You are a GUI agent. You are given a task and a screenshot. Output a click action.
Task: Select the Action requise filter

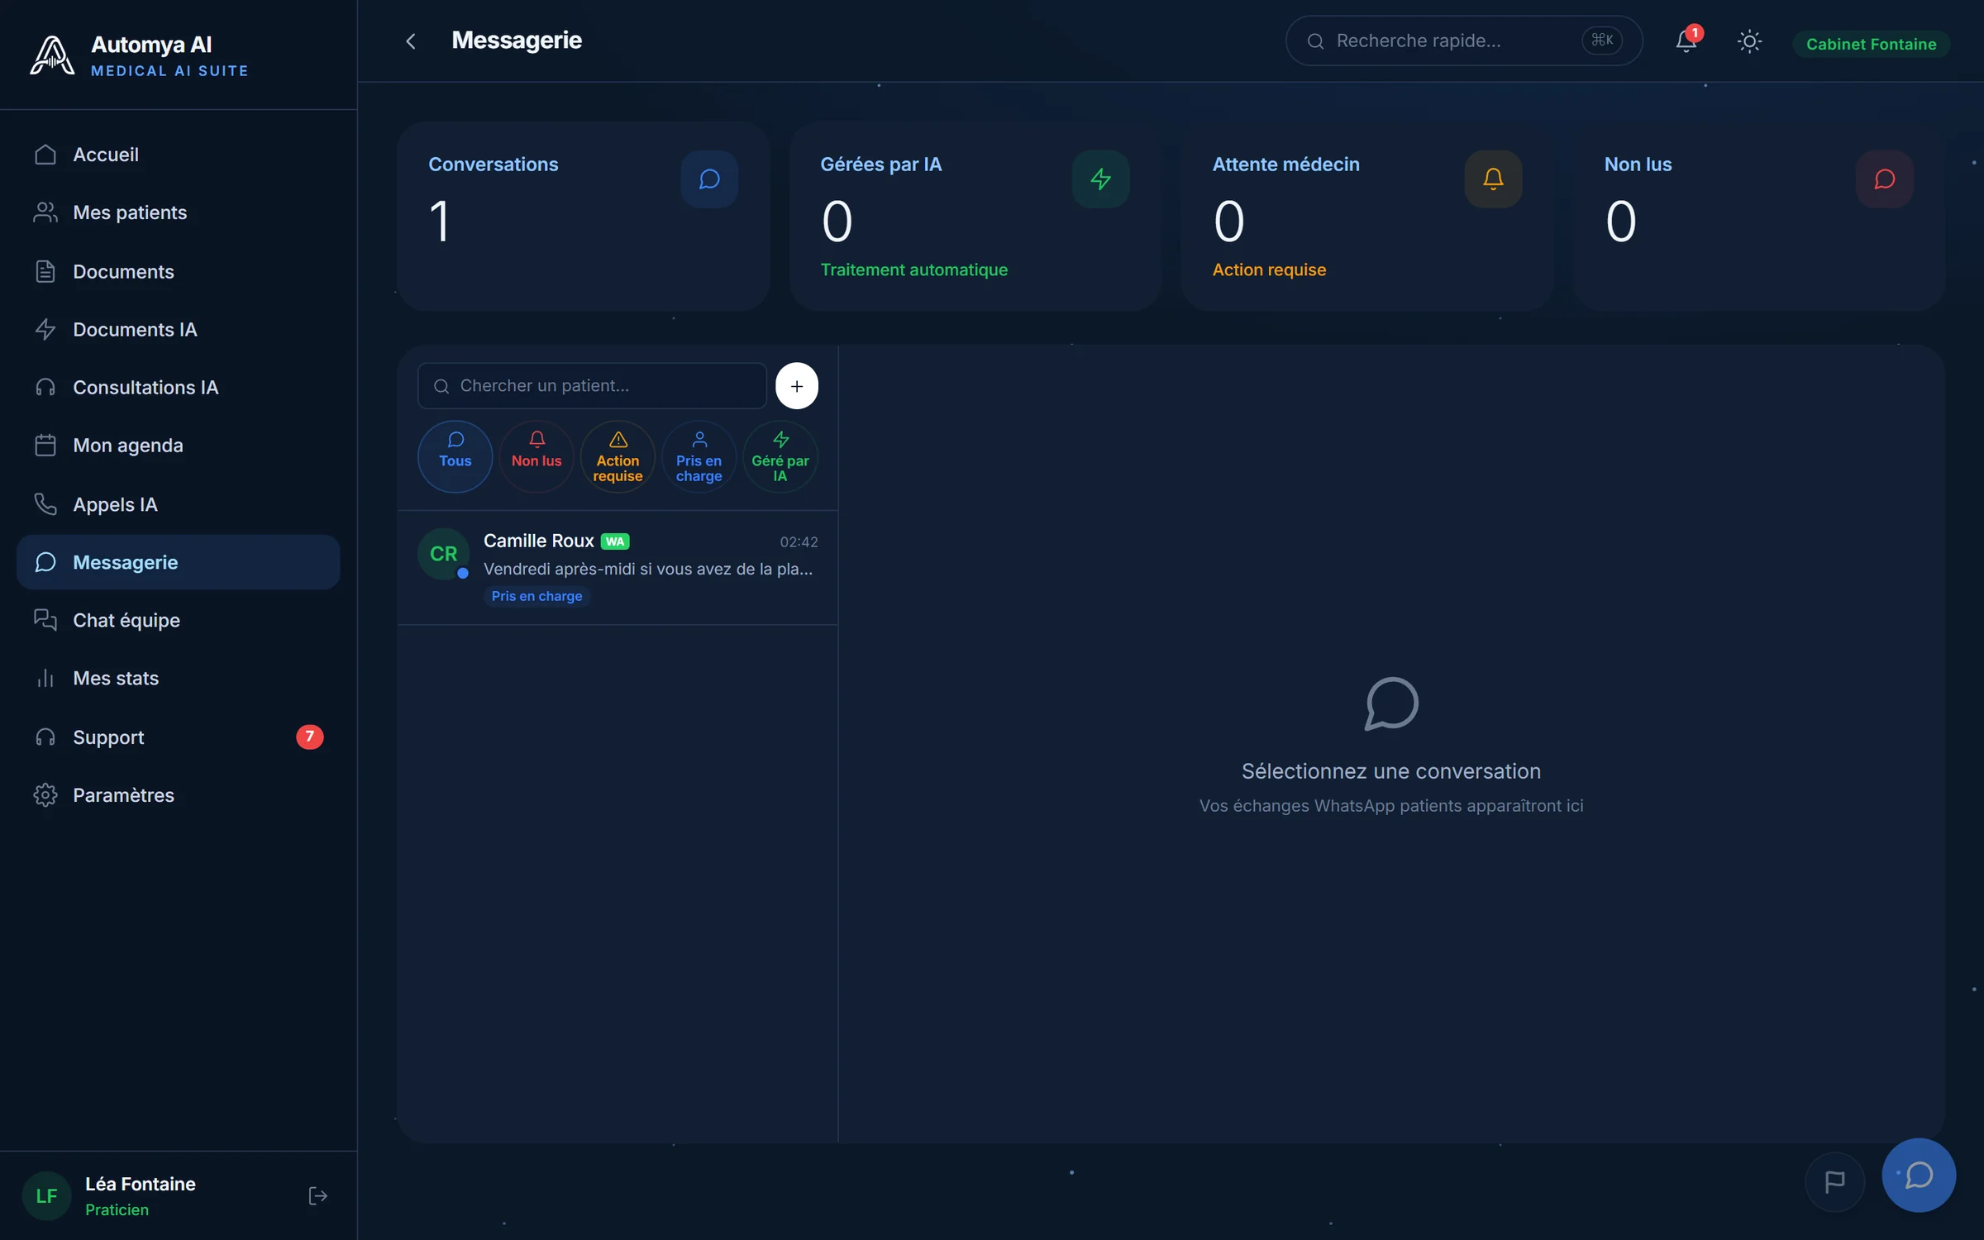tap(618, 456)
